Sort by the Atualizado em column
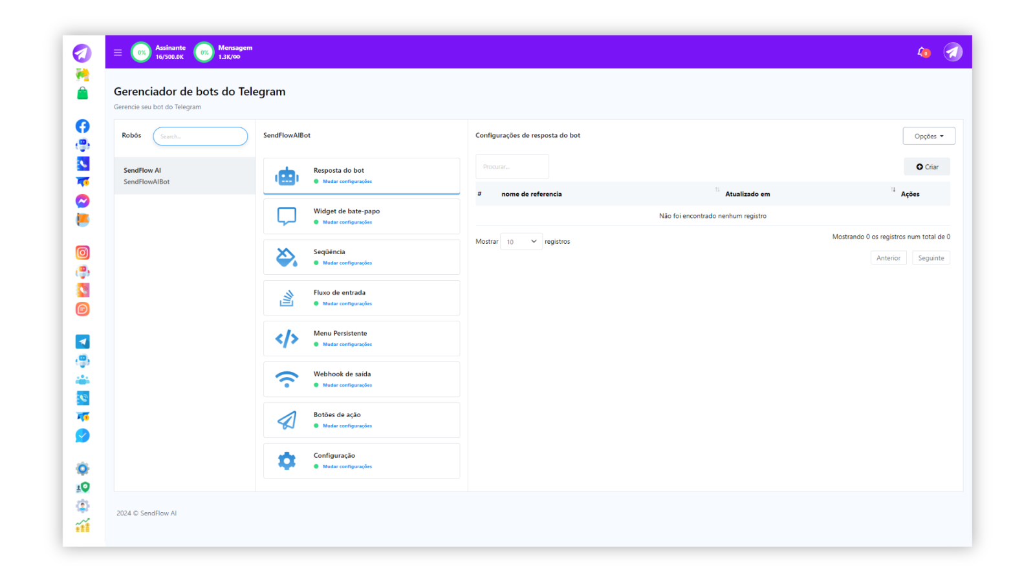 click(x=747, y=194)
